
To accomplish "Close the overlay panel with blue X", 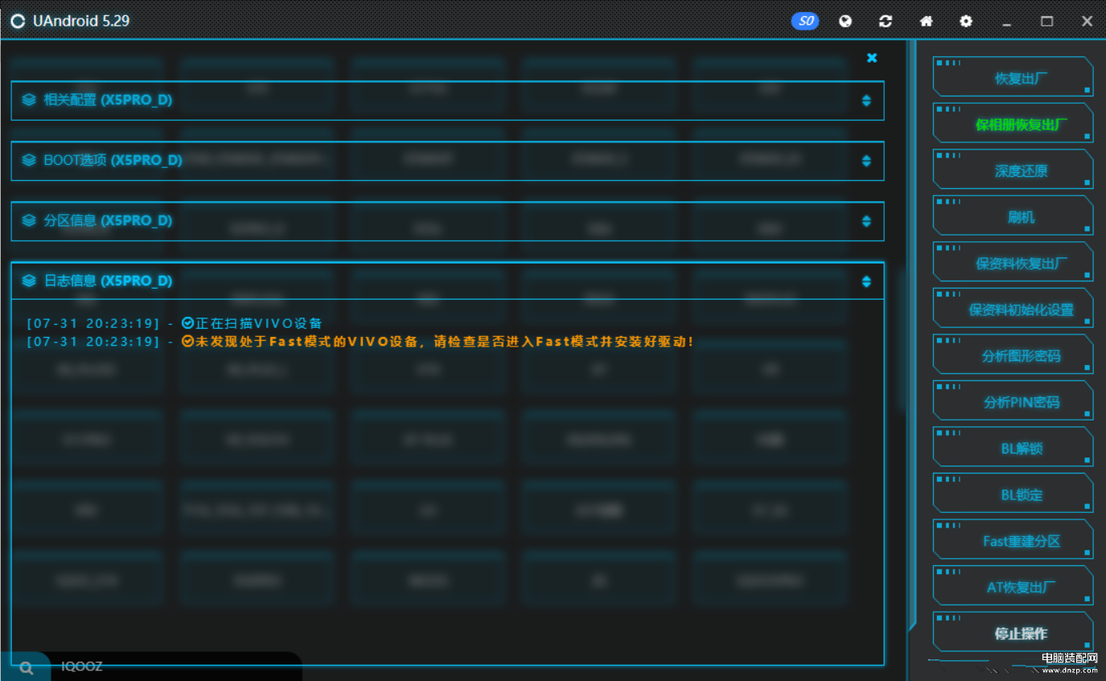I will tap(872, 58).
